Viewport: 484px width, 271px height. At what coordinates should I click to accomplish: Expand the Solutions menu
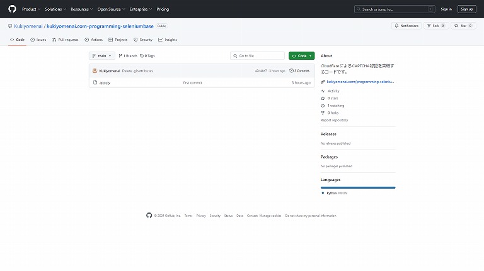[x=55, y=9]
